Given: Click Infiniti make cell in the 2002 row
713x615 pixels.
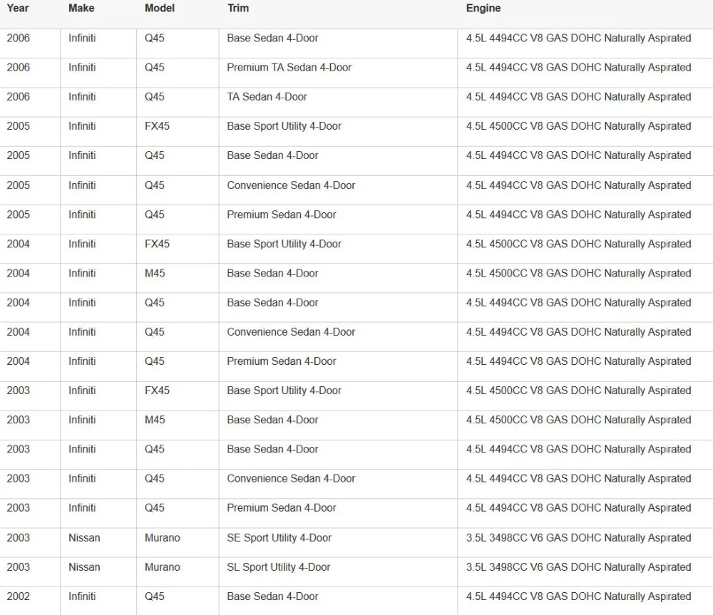Looking at the screenshot, I should (x=82, y=596).
